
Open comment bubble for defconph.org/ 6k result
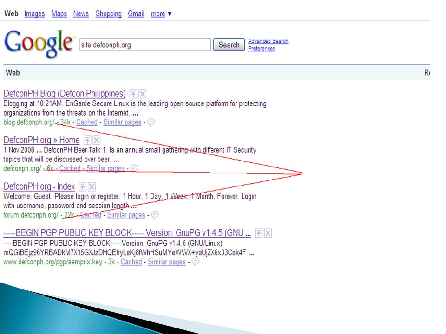click(x=134, y=168)
